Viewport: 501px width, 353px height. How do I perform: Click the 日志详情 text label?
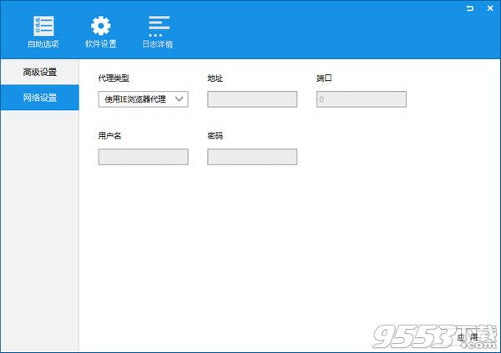[159, 44]
